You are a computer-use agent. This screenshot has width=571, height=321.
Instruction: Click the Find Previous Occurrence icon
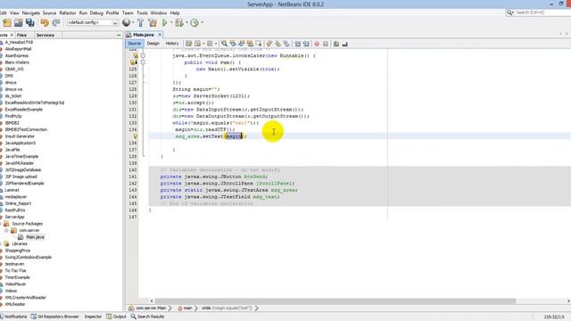(x=233, y=44)
